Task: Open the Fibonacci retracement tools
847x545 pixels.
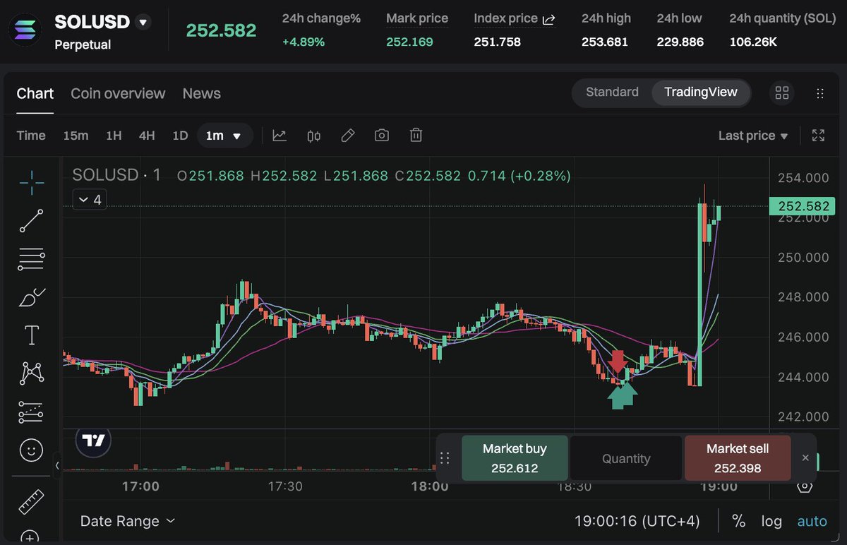Action: 31,259
